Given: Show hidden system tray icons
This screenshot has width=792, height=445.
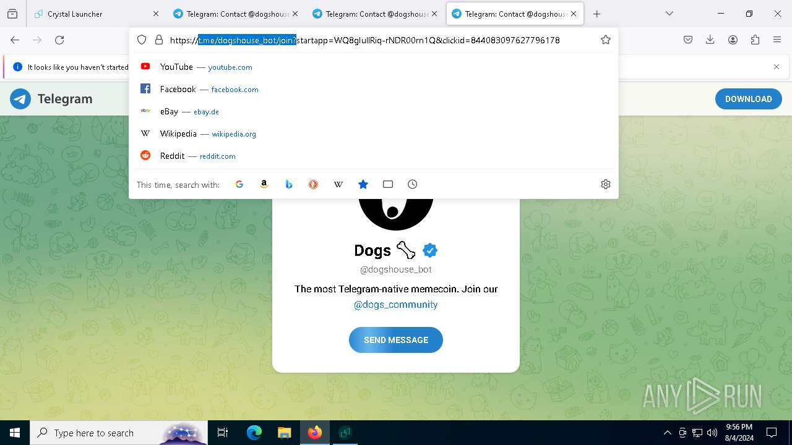Looking at the screenshot, I should tap(667, 433).
